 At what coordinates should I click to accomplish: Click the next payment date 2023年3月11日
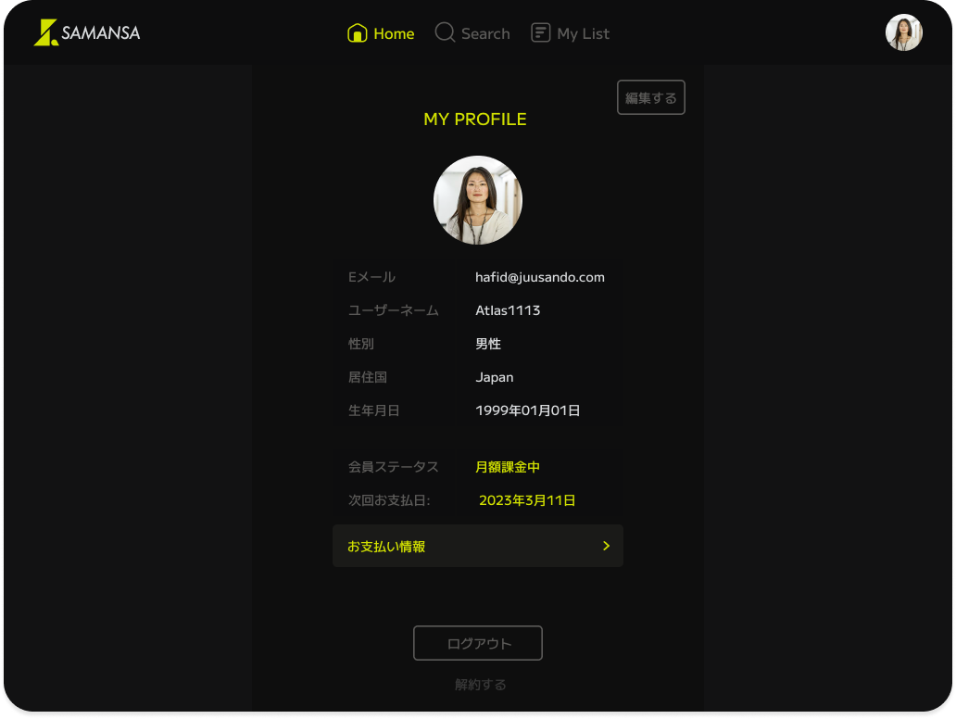[x=527, y=500]
